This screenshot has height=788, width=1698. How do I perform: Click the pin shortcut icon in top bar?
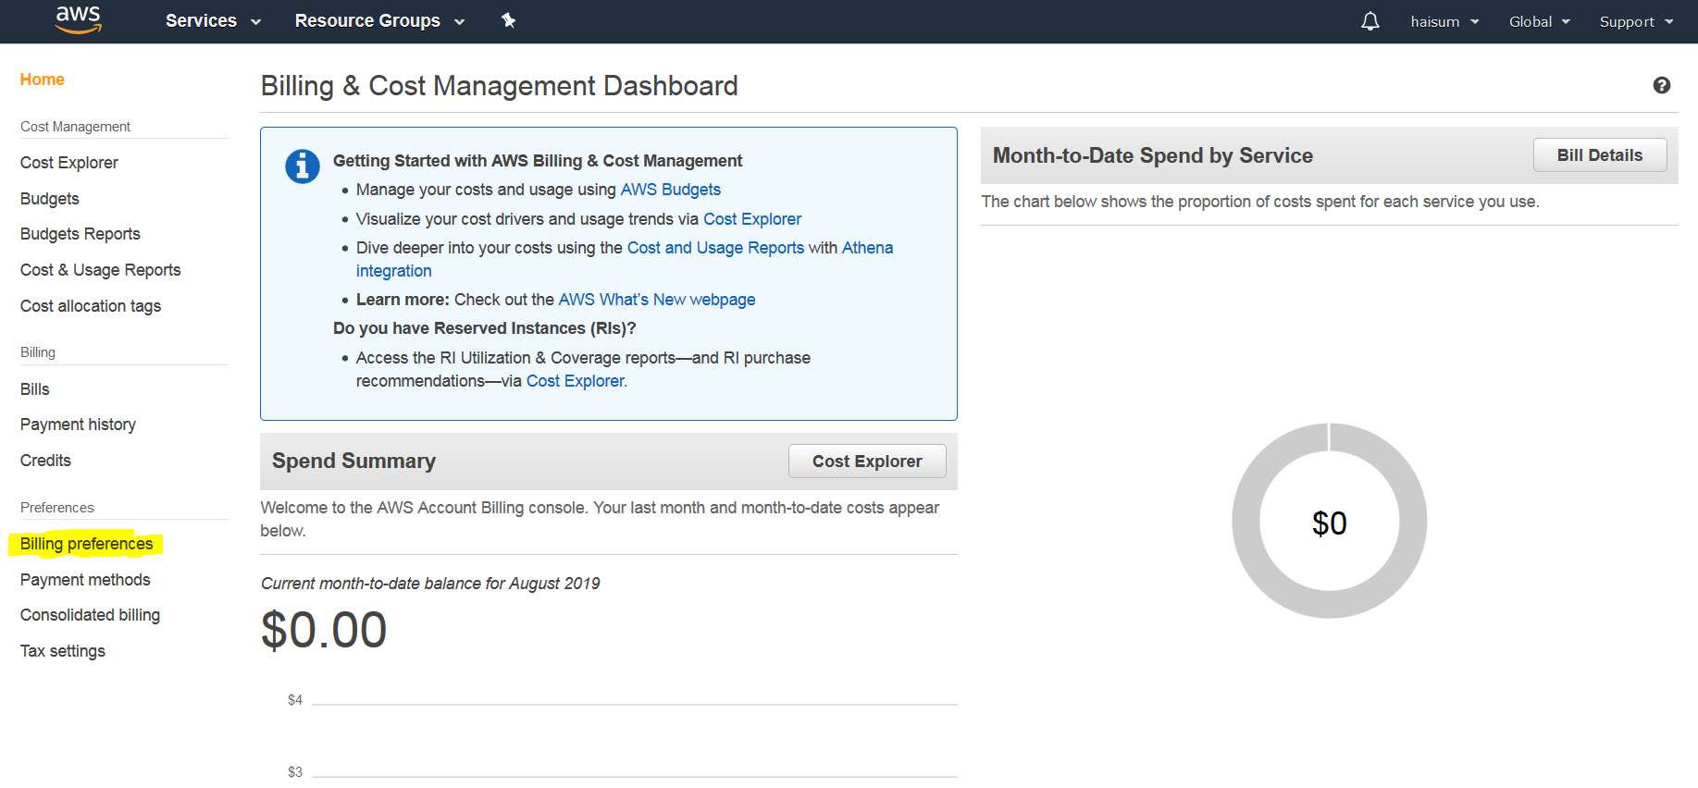508,20
